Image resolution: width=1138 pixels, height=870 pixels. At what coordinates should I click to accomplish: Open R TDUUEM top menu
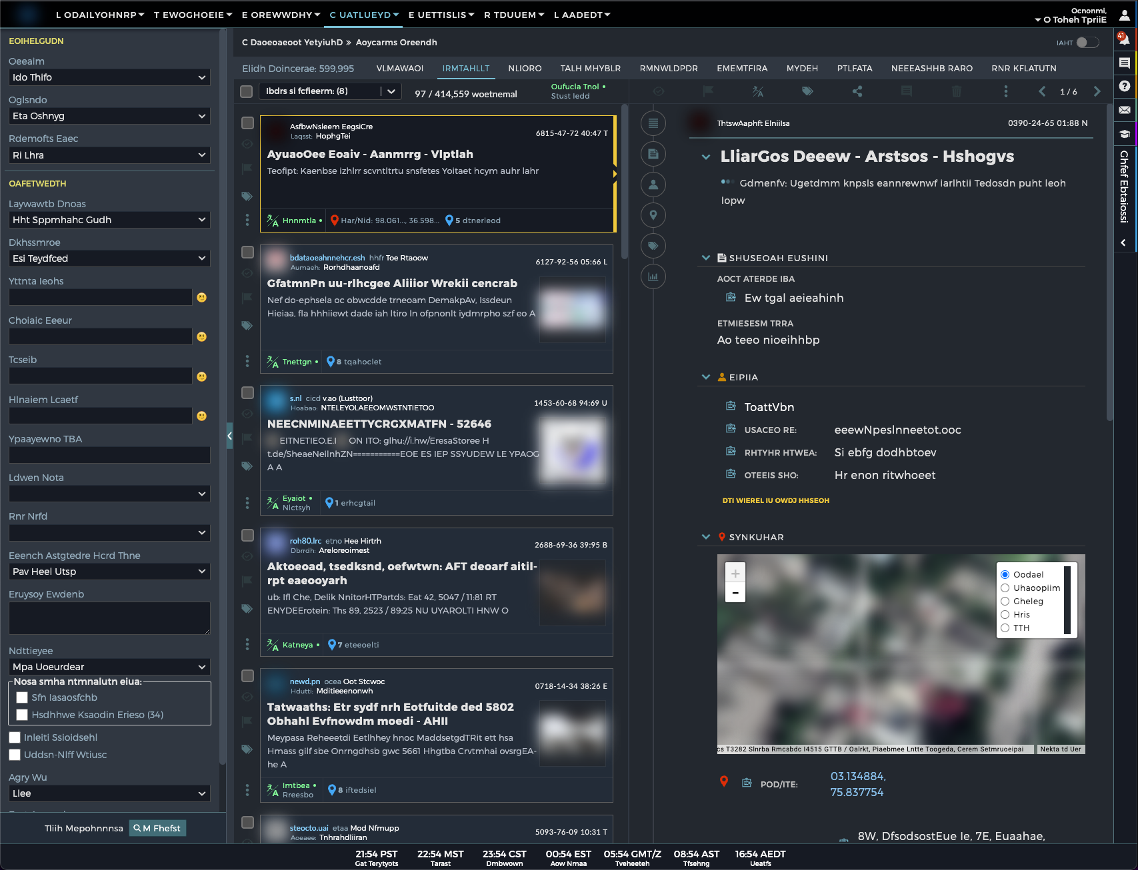pos(514,15)
